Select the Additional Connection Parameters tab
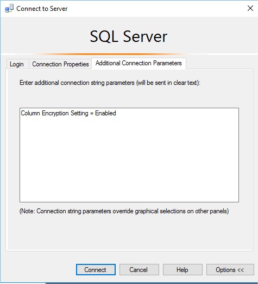258x284 pixels. pos(139,63)
